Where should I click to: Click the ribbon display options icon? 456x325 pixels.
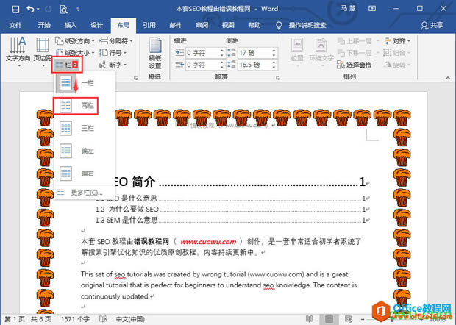372,9
